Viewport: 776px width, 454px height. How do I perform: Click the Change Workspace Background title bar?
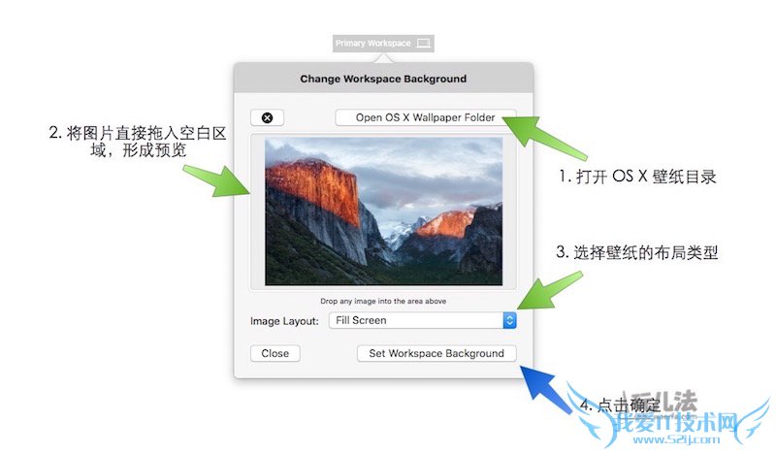point(383,79)
